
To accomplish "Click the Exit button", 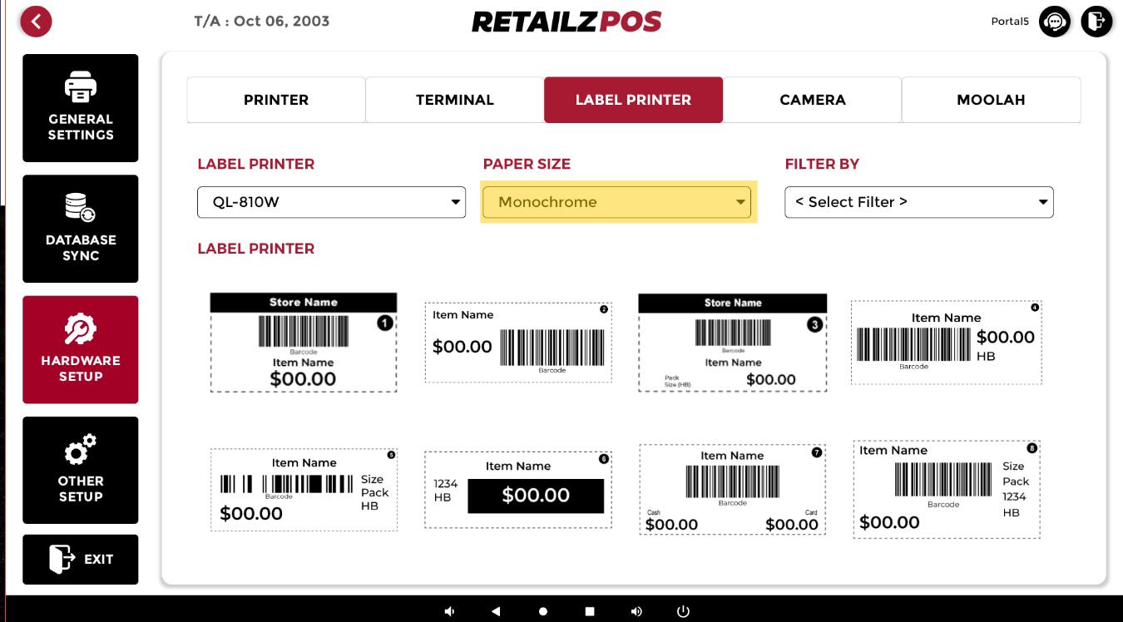I will [x=81, y=559].
